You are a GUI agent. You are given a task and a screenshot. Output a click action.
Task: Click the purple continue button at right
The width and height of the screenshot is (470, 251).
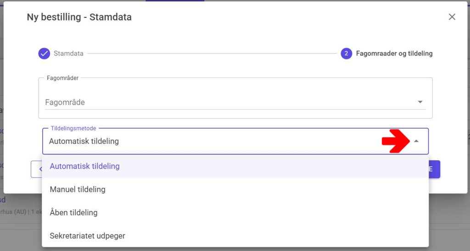434,169
